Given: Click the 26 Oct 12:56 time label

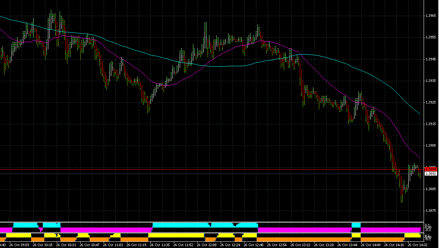Looking at the screenshot, I should click(x=277, y=245).
